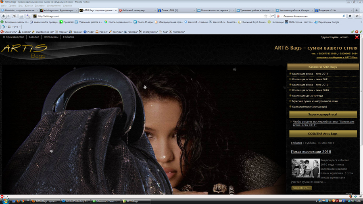The width and height of the screenshot is (363, 204).
Task: Open the Показ коллекции 2010 headline
Action: 311,152
